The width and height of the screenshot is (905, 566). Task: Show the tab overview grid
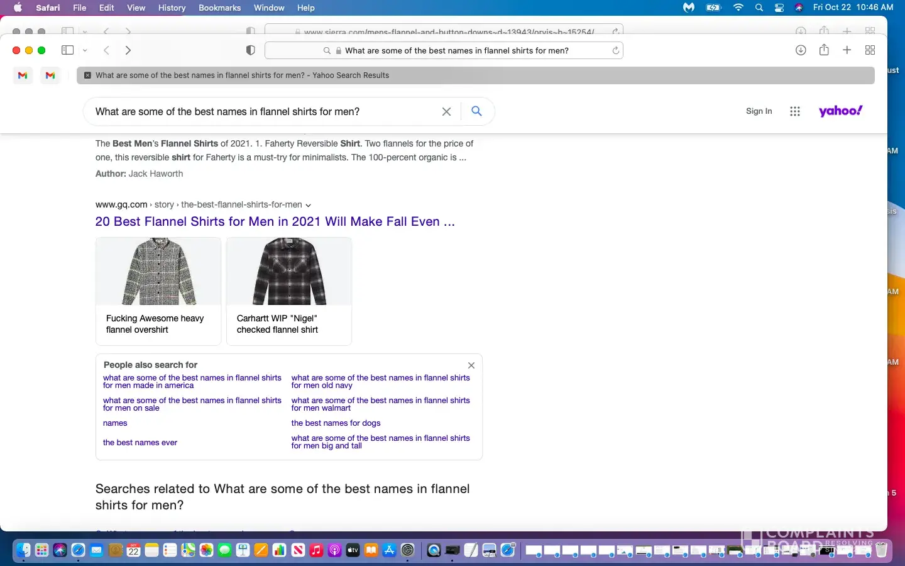[870, 50]
